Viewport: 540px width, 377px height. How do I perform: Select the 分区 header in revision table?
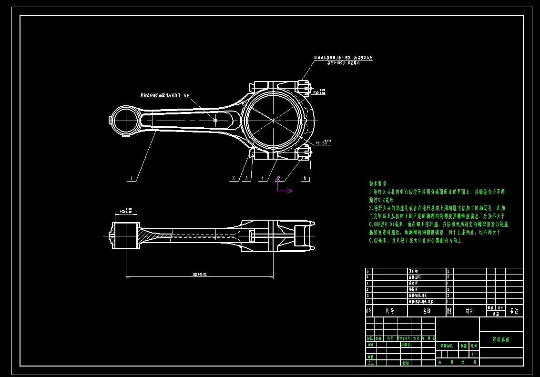pos(390,338)
